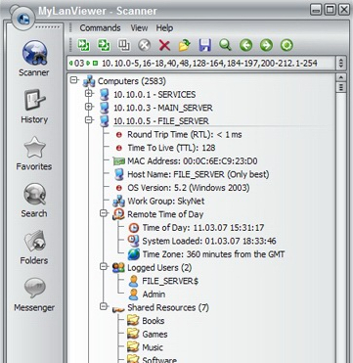Click the users icon beside Logged Users
The width and height of the screenshot is (353, 363).
(x=118, y=268)
